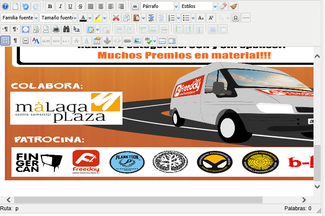Cut the selection with scissors icon

[116, 18]
